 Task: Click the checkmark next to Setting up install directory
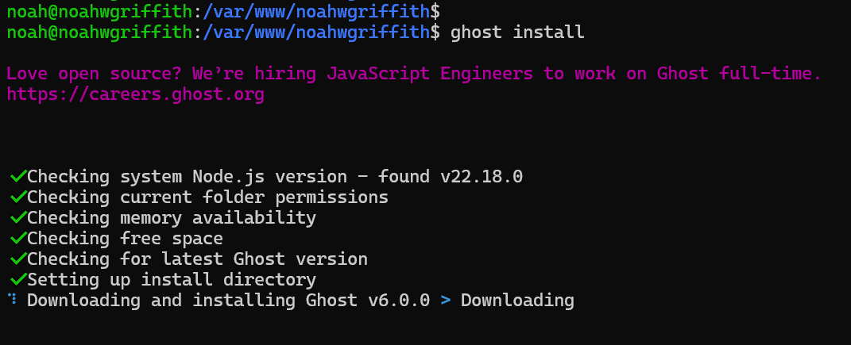[x=18, y=279]
